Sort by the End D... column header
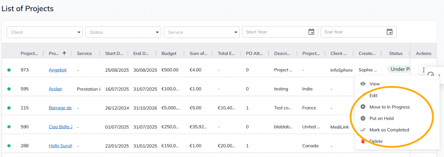 [141, 53]
